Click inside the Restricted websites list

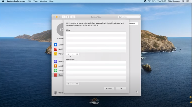[x=96, y=71]
